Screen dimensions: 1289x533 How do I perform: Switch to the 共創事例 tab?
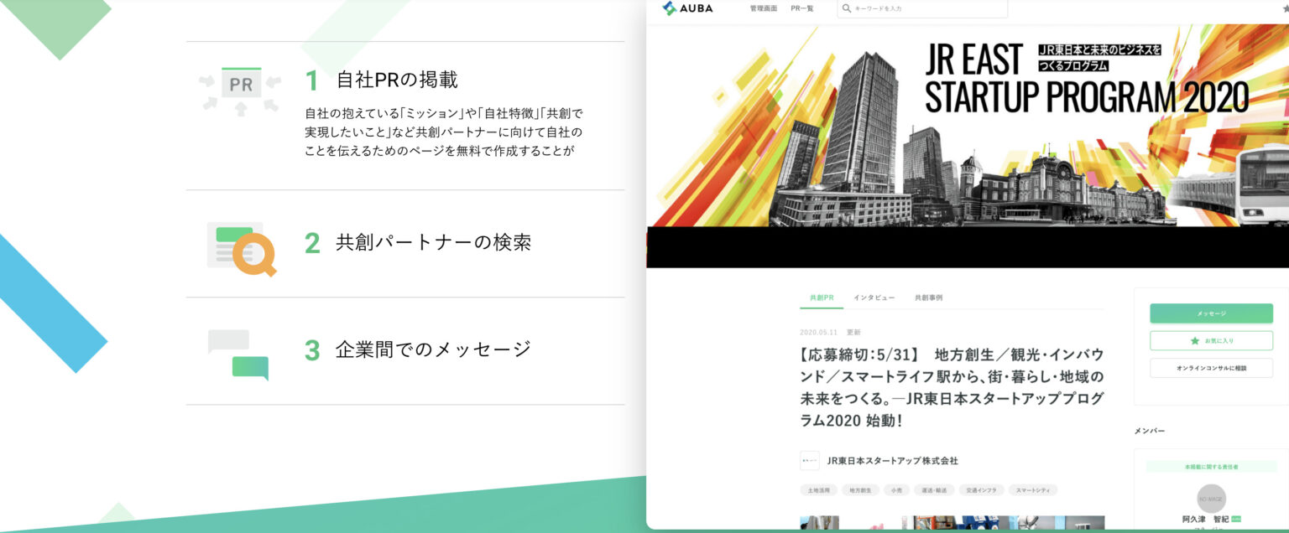(930, 298)
